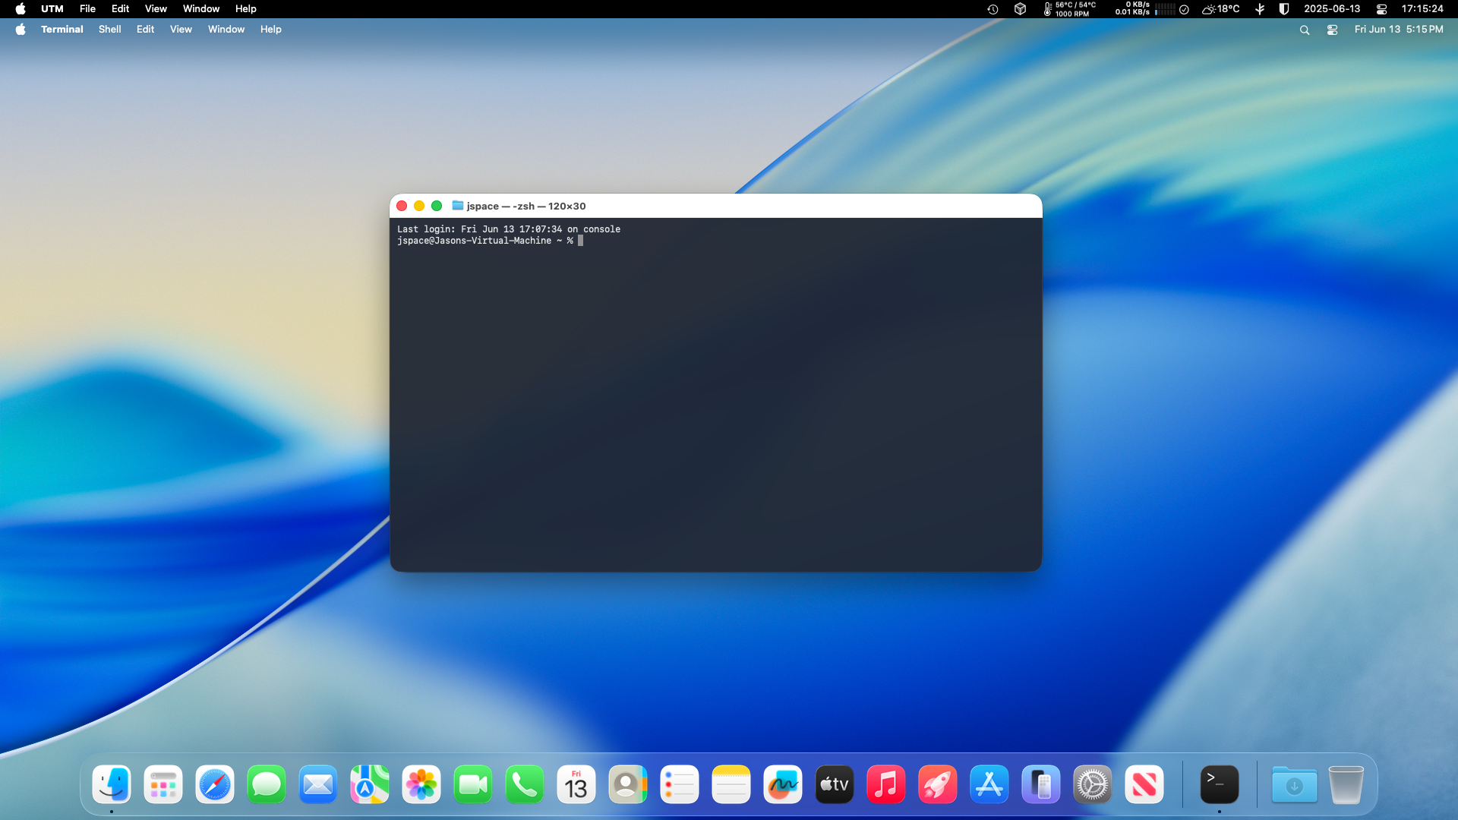Click the Freeform app icon

[x=783, y=785]
